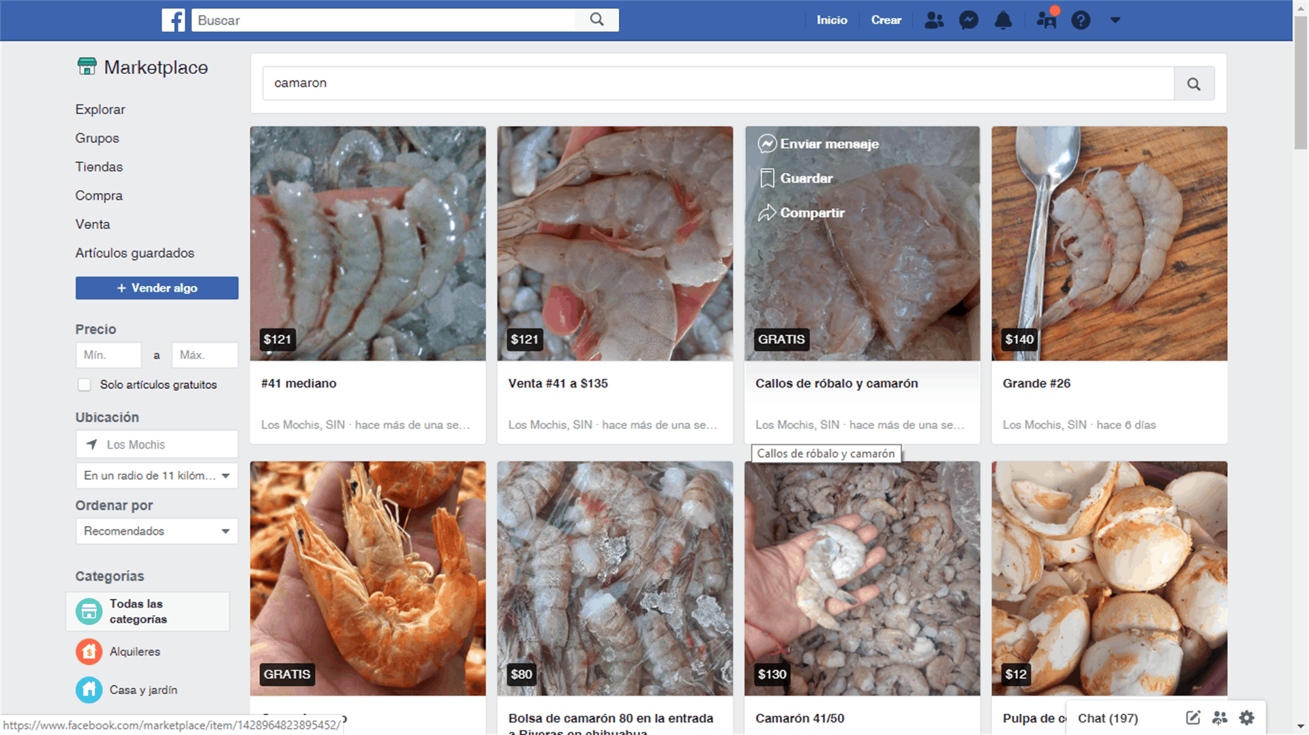
Task: Go to Artículos guardados in sidebar
Action: pyautogui.click(x=135, y=253)
